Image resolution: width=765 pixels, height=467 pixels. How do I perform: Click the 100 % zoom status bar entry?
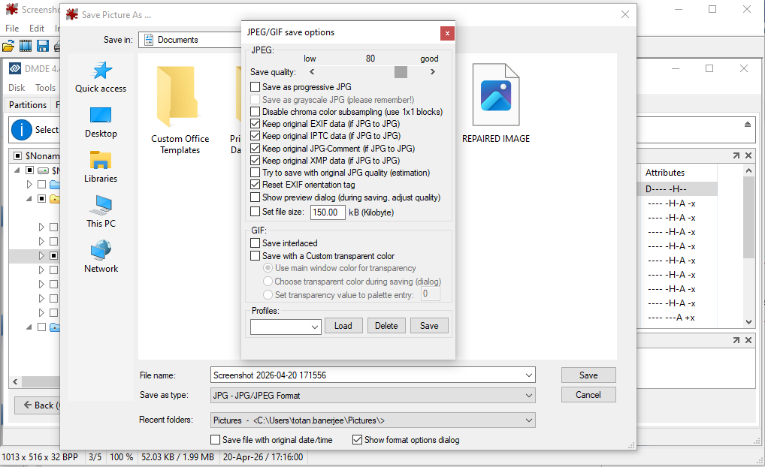click(122, 457)
